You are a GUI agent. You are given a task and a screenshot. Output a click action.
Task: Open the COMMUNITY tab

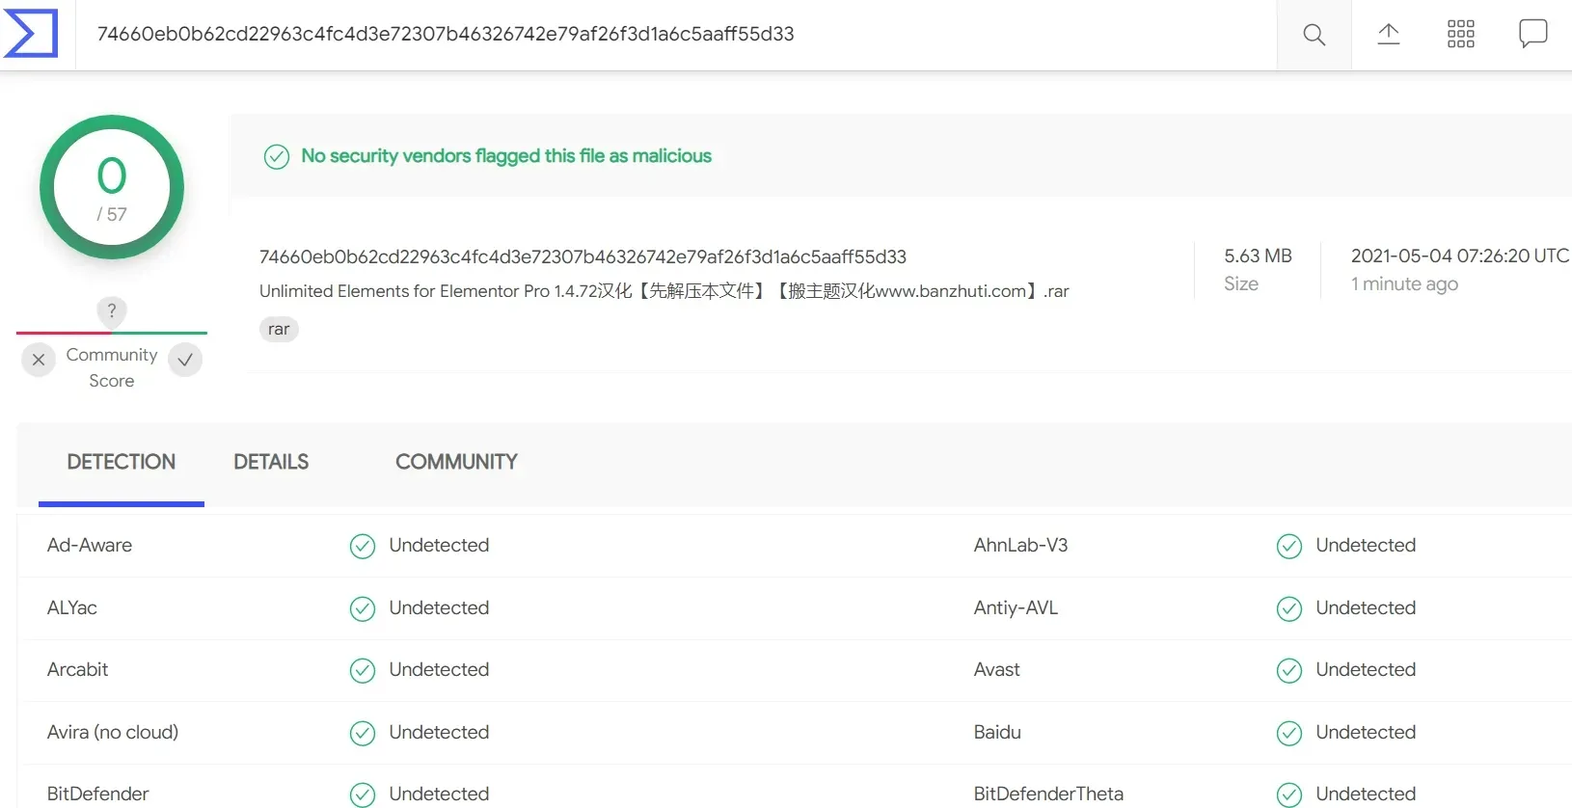(x=456, y=462)
